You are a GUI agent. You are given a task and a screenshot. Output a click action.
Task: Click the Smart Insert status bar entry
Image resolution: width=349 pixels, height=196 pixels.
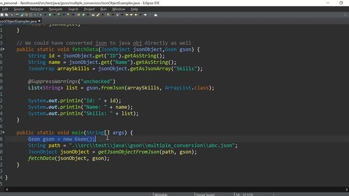(205, 194)
